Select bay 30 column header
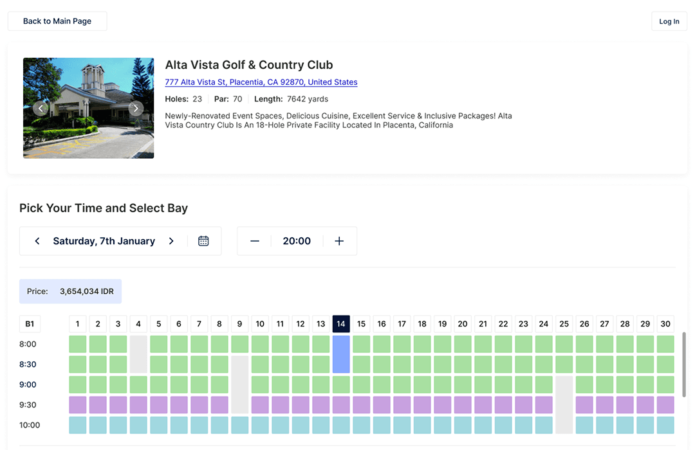The image size is (695, 450). click(x=665, y=324)
